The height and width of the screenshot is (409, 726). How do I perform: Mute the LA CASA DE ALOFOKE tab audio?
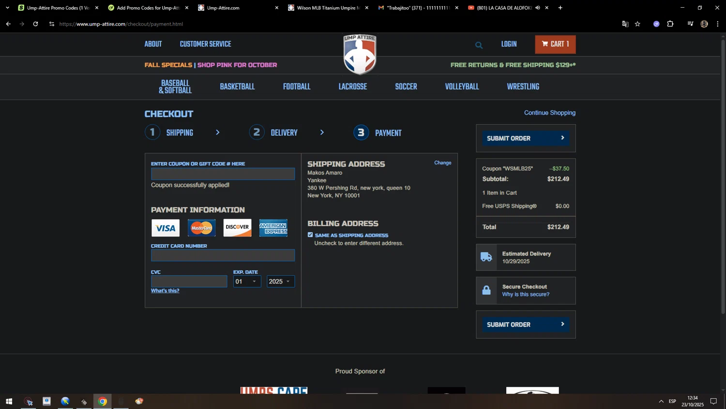tap(538, 8)
